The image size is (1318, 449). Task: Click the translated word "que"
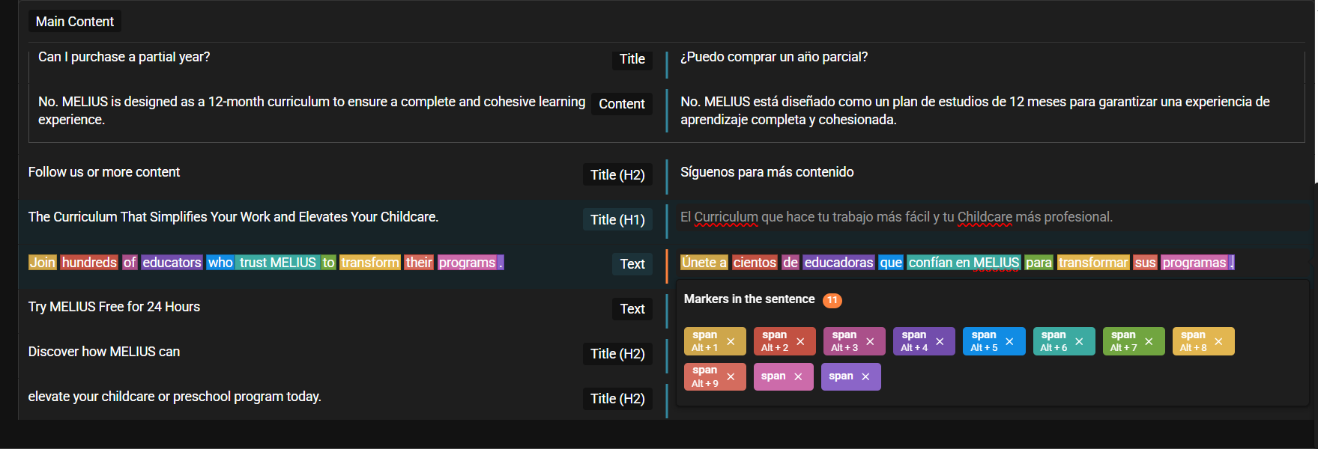click(891, 263)
